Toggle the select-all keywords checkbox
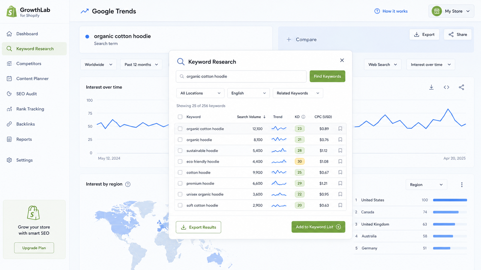Viewport: 481px width, 270px height. [x=180, y=117]
